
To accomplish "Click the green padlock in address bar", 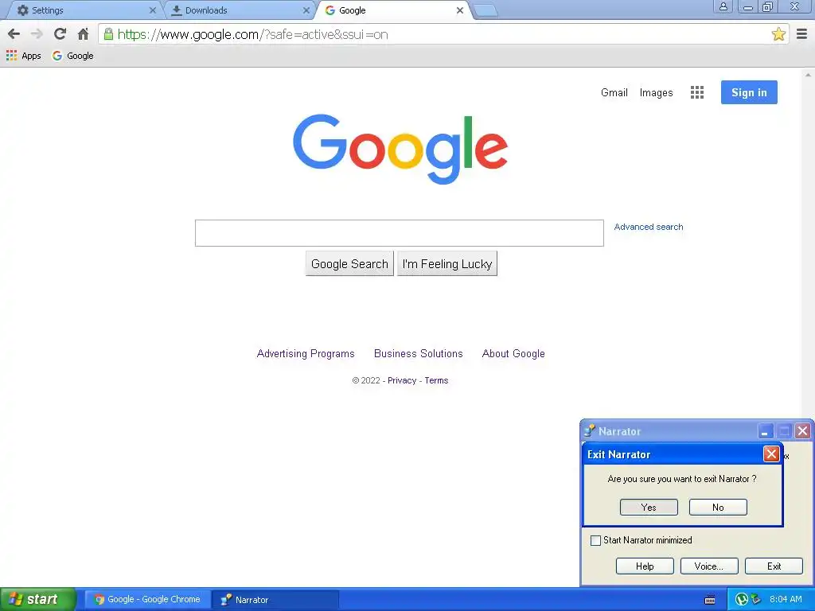I will [108, 34].
